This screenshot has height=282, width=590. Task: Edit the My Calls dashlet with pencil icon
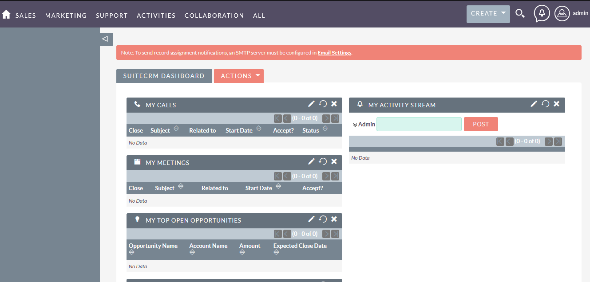coord(311,104)
